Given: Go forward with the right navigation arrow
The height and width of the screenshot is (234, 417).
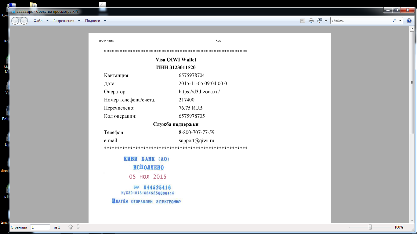Looking at the screenshot, I should (24, 21).
